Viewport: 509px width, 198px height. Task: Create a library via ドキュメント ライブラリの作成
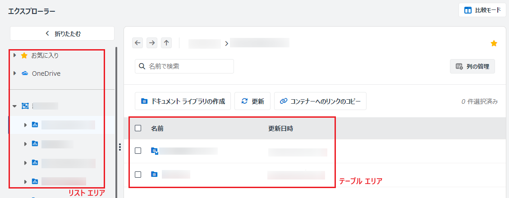(183, 101)
